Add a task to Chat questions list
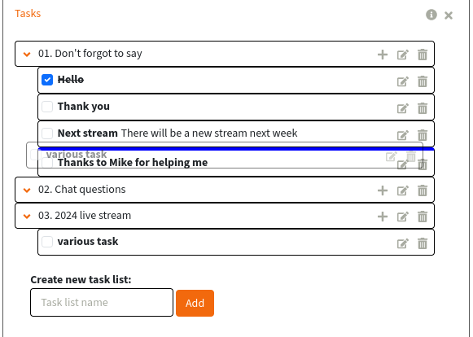 coord(383,190)
